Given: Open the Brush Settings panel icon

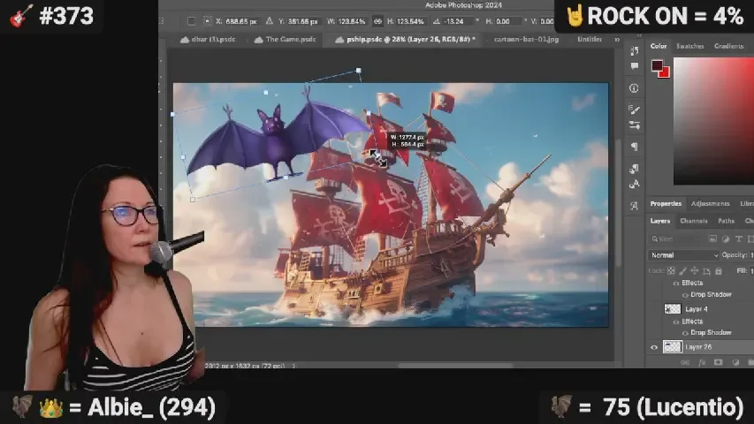Looking at the screenshot, I should pos(634,110).
